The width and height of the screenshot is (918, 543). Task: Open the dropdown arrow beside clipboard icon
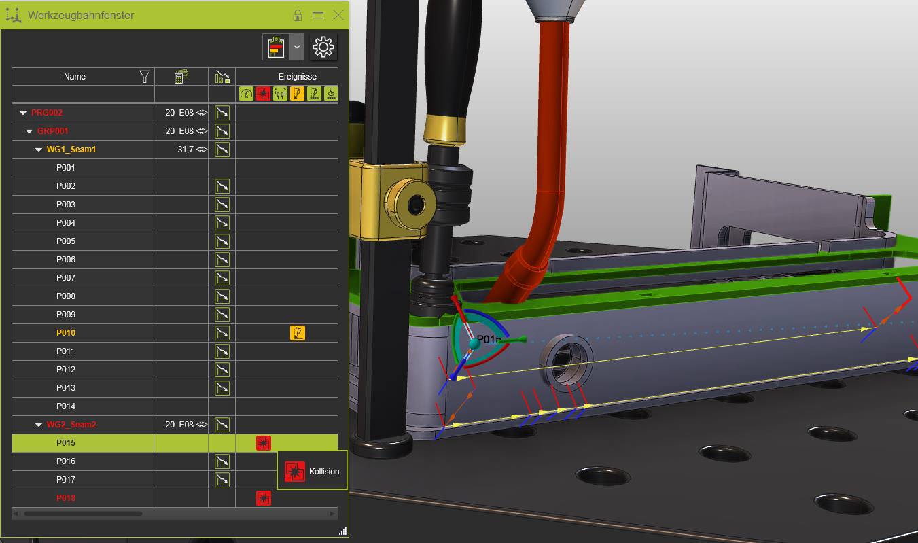297,47
